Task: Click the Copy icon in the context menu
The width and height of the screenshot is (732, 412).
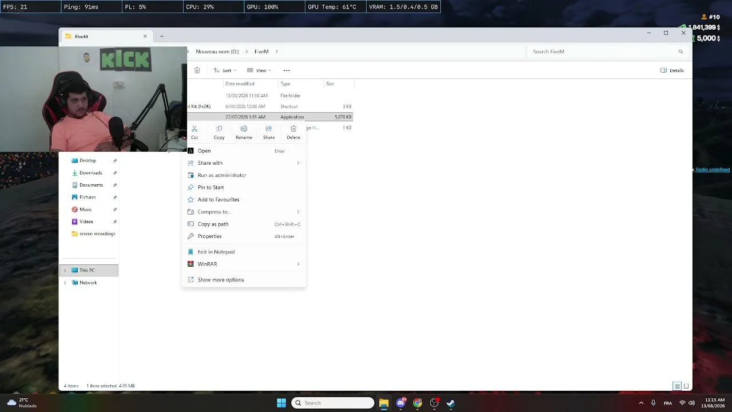Action: tap(219, 129)
